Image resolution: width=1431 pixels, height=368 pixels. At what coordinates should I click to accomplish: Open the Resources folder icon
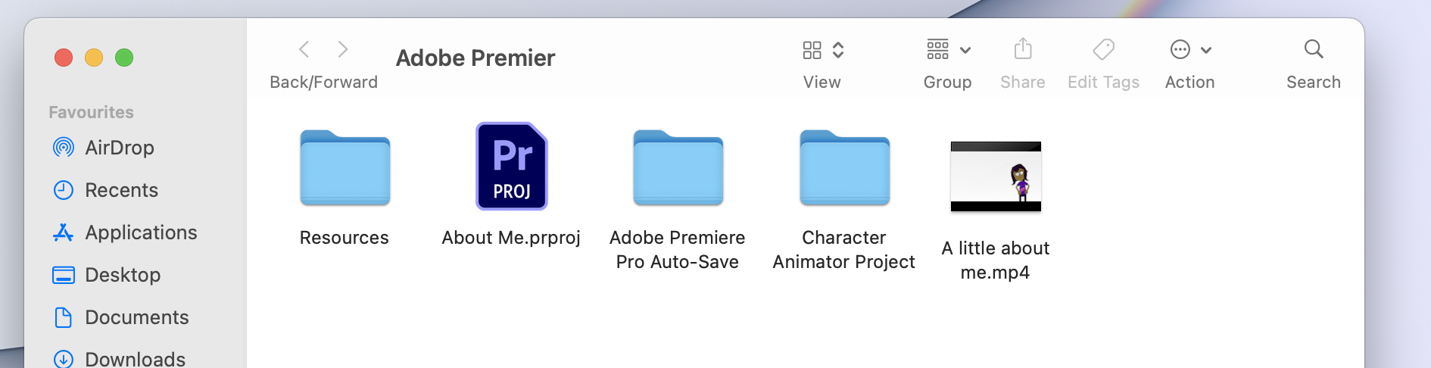[x=345, y=167]
